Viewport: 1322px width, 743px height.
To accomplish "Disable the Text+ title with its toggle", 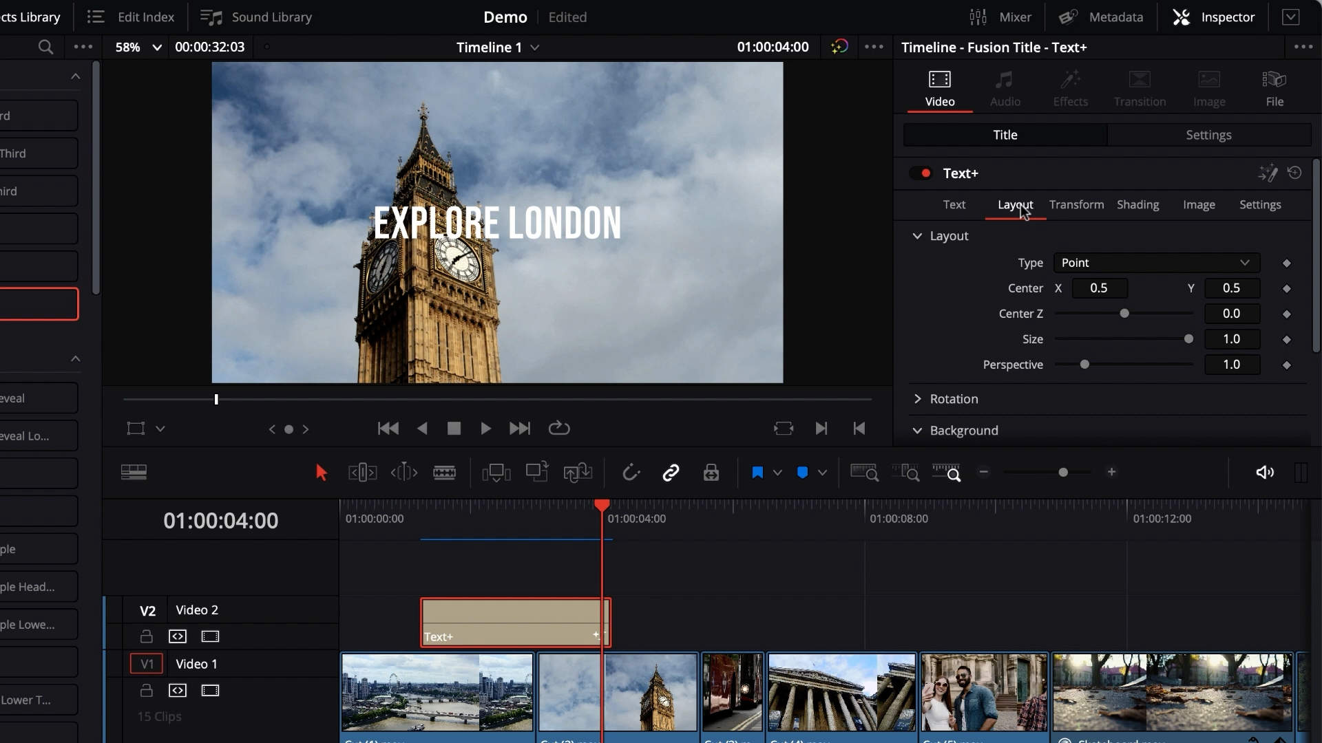I will (921, 173).
